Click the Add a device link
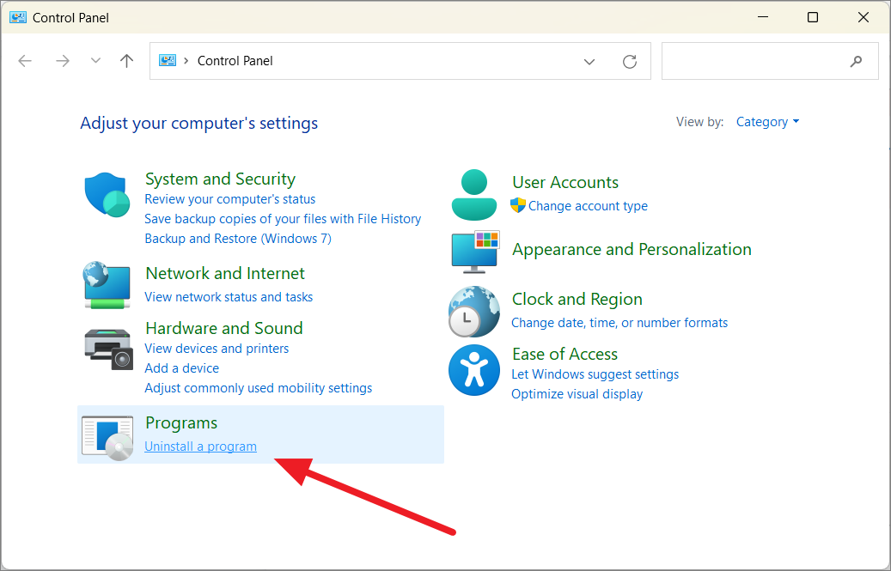The image size is (891, 571). pyautogui.click(x=182, y=368)
